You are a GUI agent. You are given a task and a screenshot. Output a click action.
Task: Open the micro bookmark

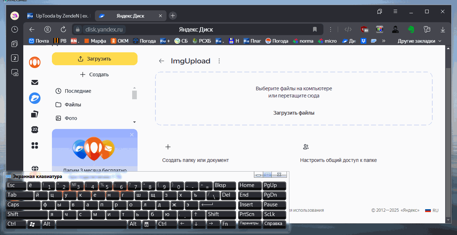tap(327, 41)
